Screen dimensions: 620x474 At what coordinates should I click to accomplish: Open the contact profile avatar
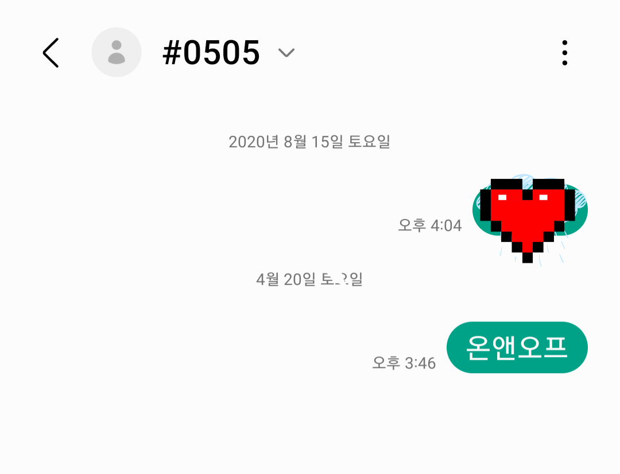(116, 52)
